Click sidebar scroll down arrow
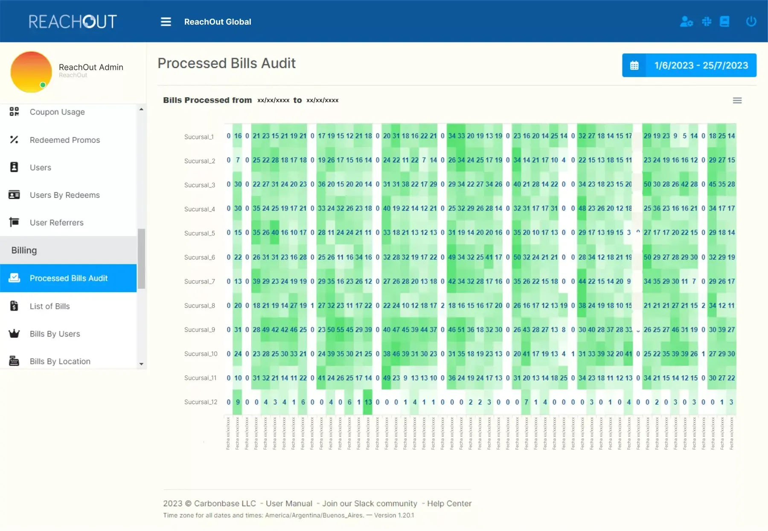The width and height of the screenshot is (768, 531). pos(141,364)
